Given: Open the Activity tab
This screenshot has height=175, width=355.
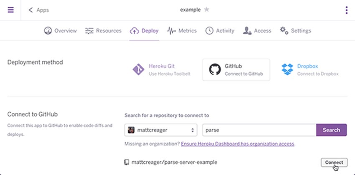Looking at the screenshot, I should tap(220, 30).
